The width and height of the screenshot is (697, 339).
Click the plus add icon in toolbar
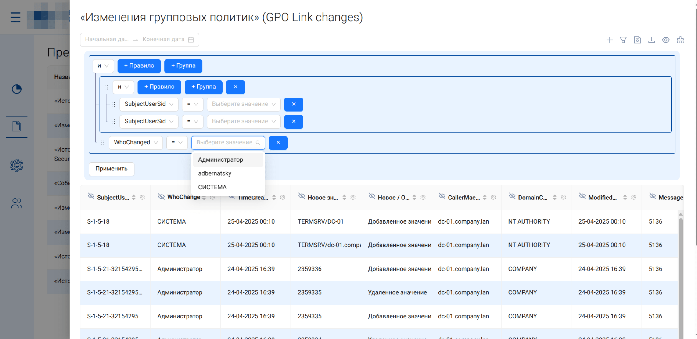pyautogui.click(x=609, y=40)
